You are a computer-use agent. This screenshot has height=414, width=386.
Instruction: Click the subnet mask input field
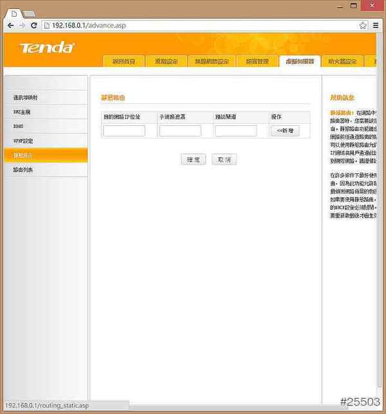[180, 131]
